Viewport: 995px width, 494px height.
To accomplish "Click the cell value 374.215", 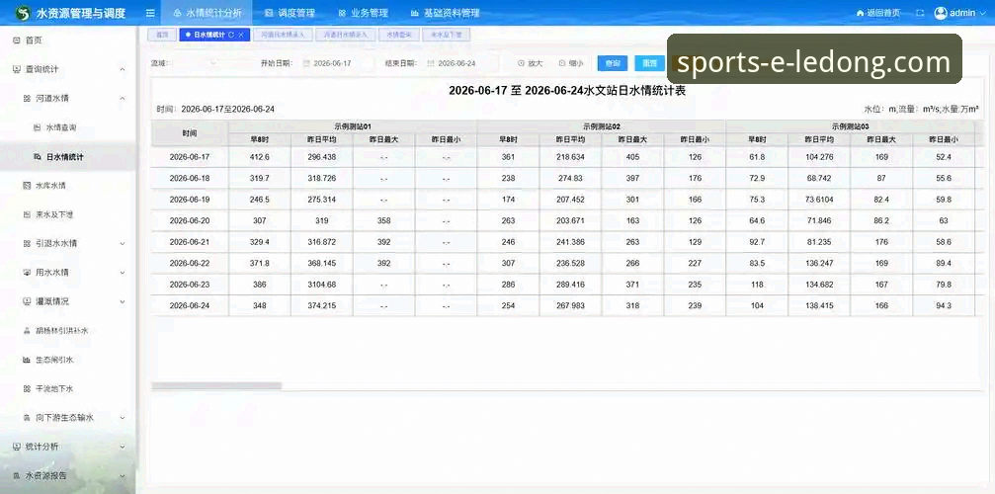I will (322, 305).
